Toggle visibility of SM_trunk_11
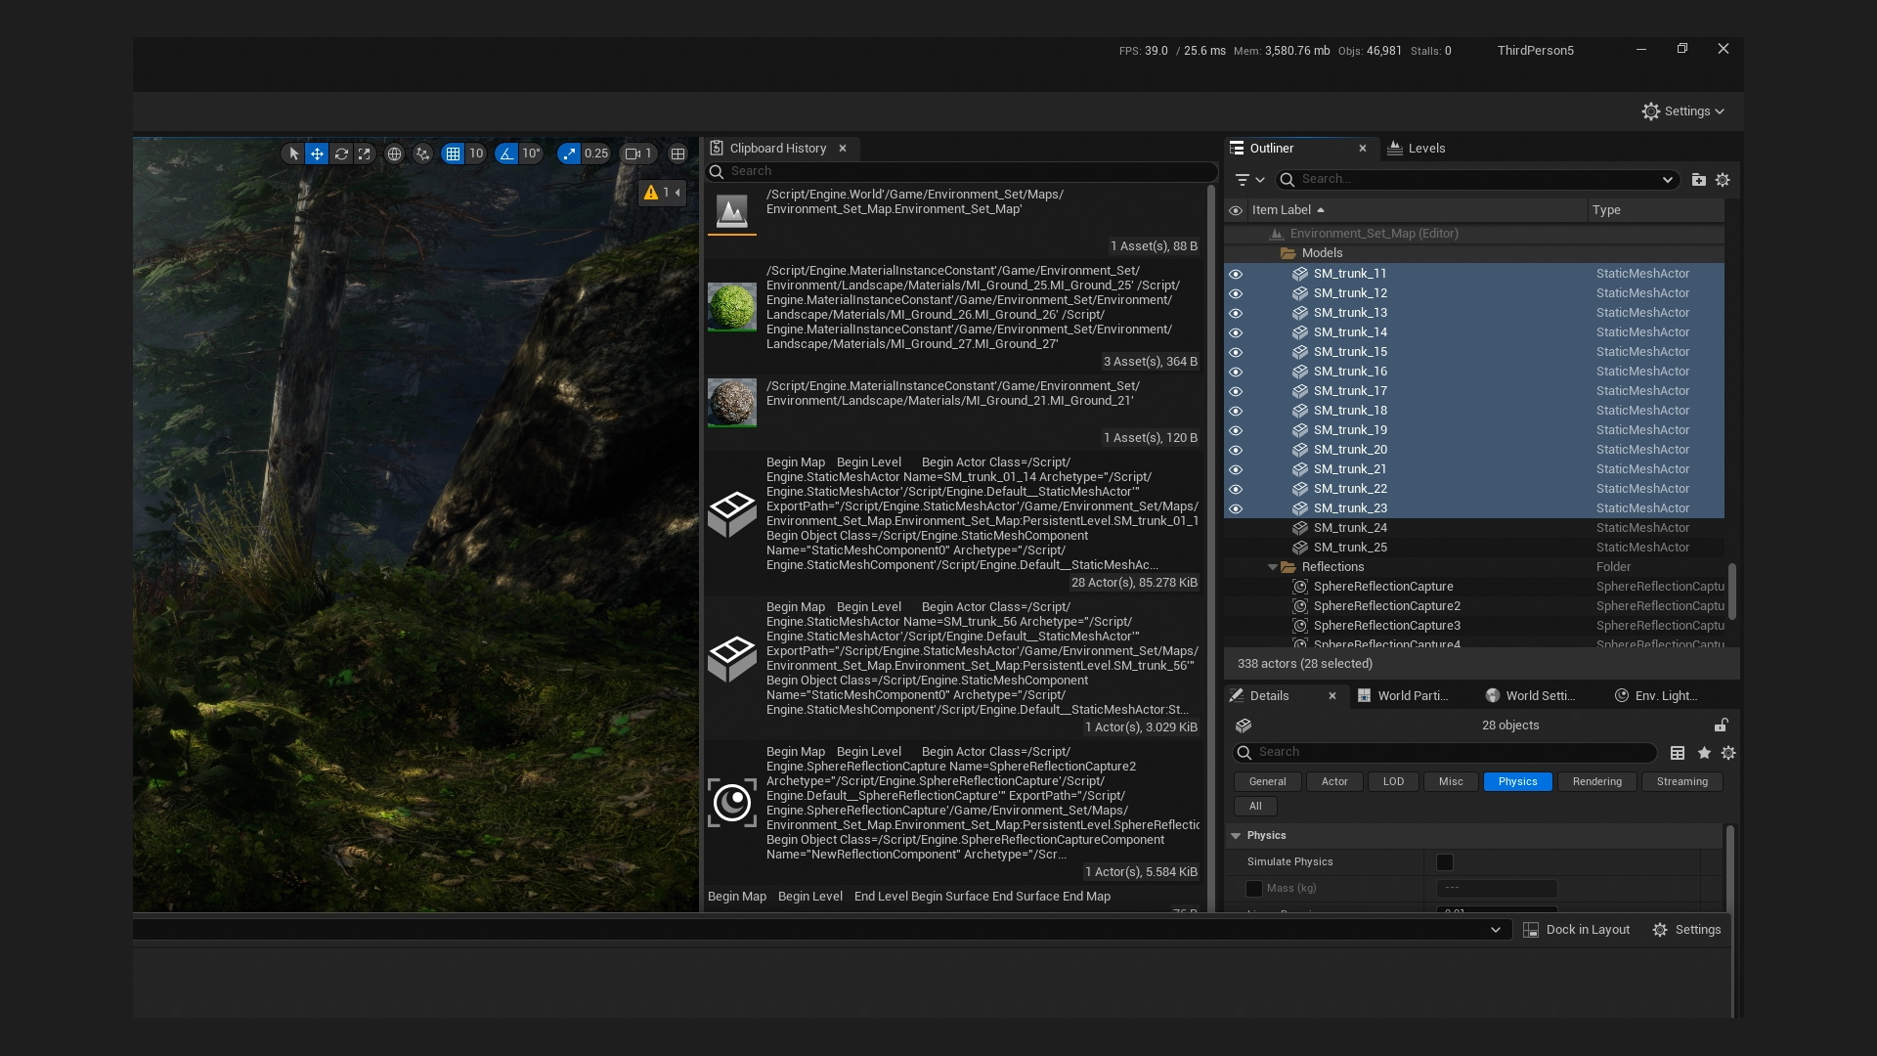 pyautogui.click(x=1236, y=275)
